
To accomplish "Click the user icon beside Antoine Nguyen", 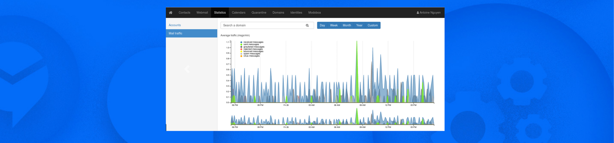I will tap(418, 13).
